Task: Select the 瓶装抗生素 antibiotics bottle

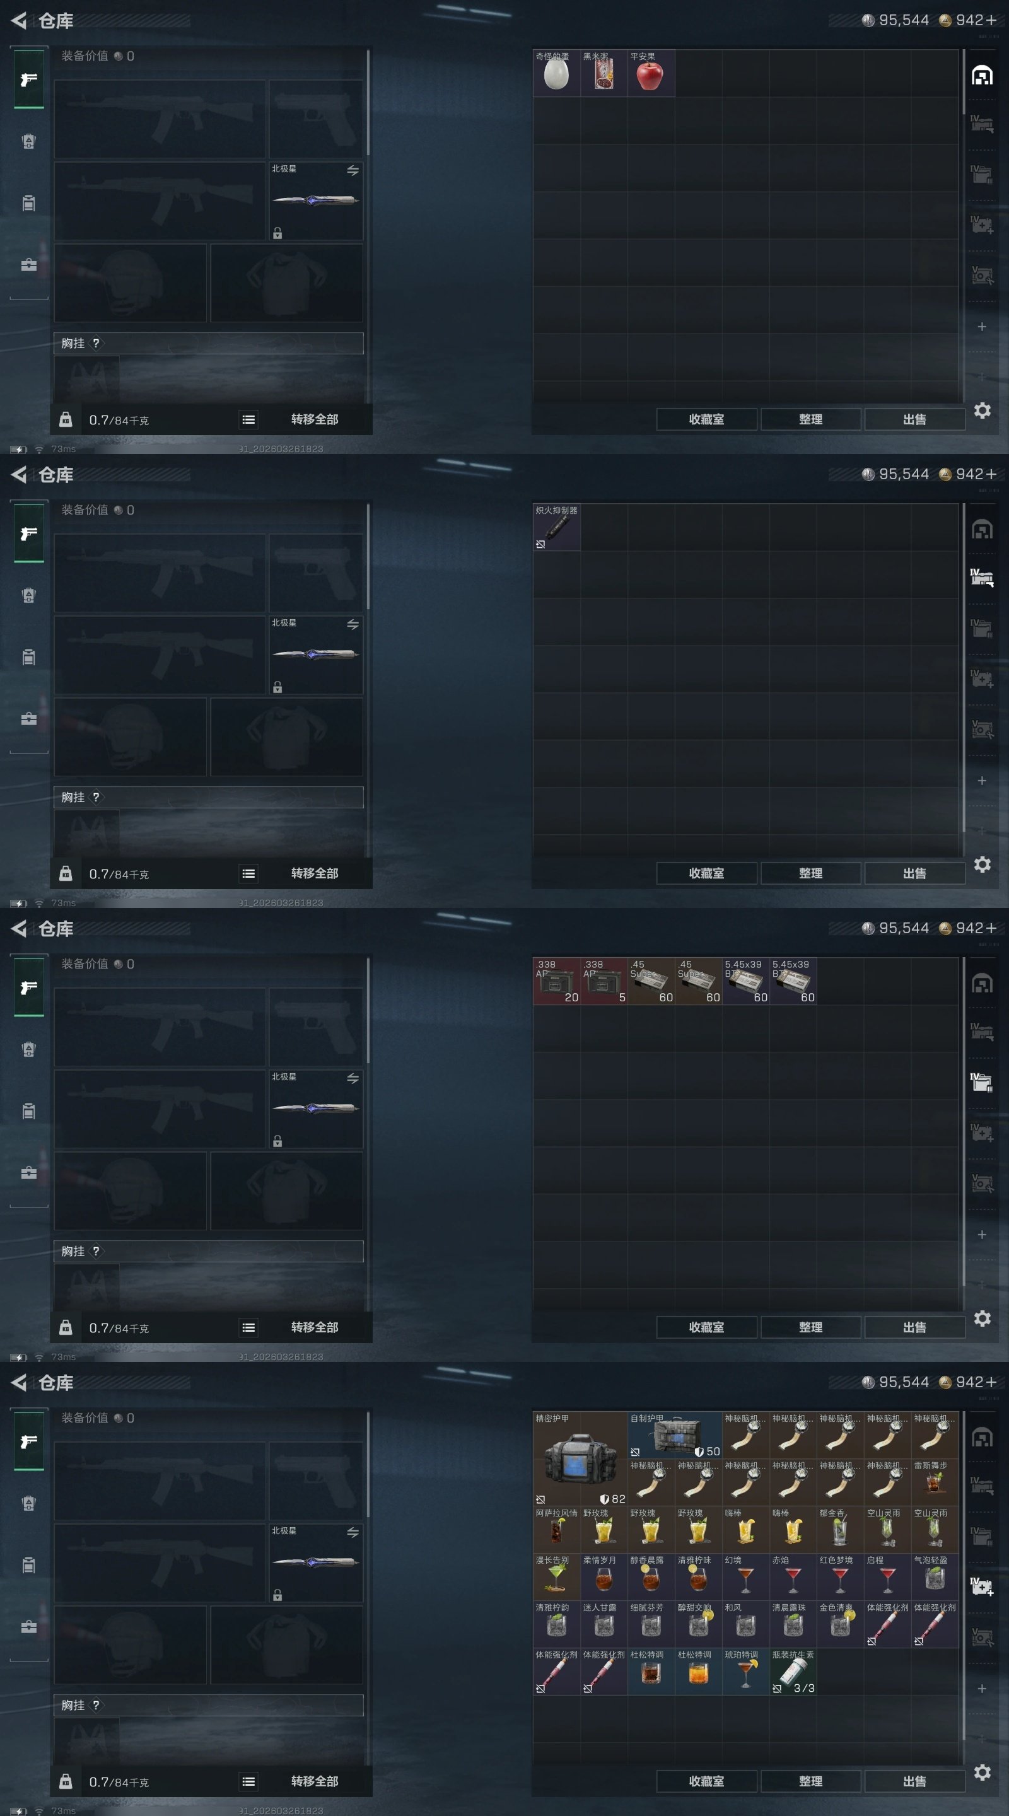Action: (793, 1671)
